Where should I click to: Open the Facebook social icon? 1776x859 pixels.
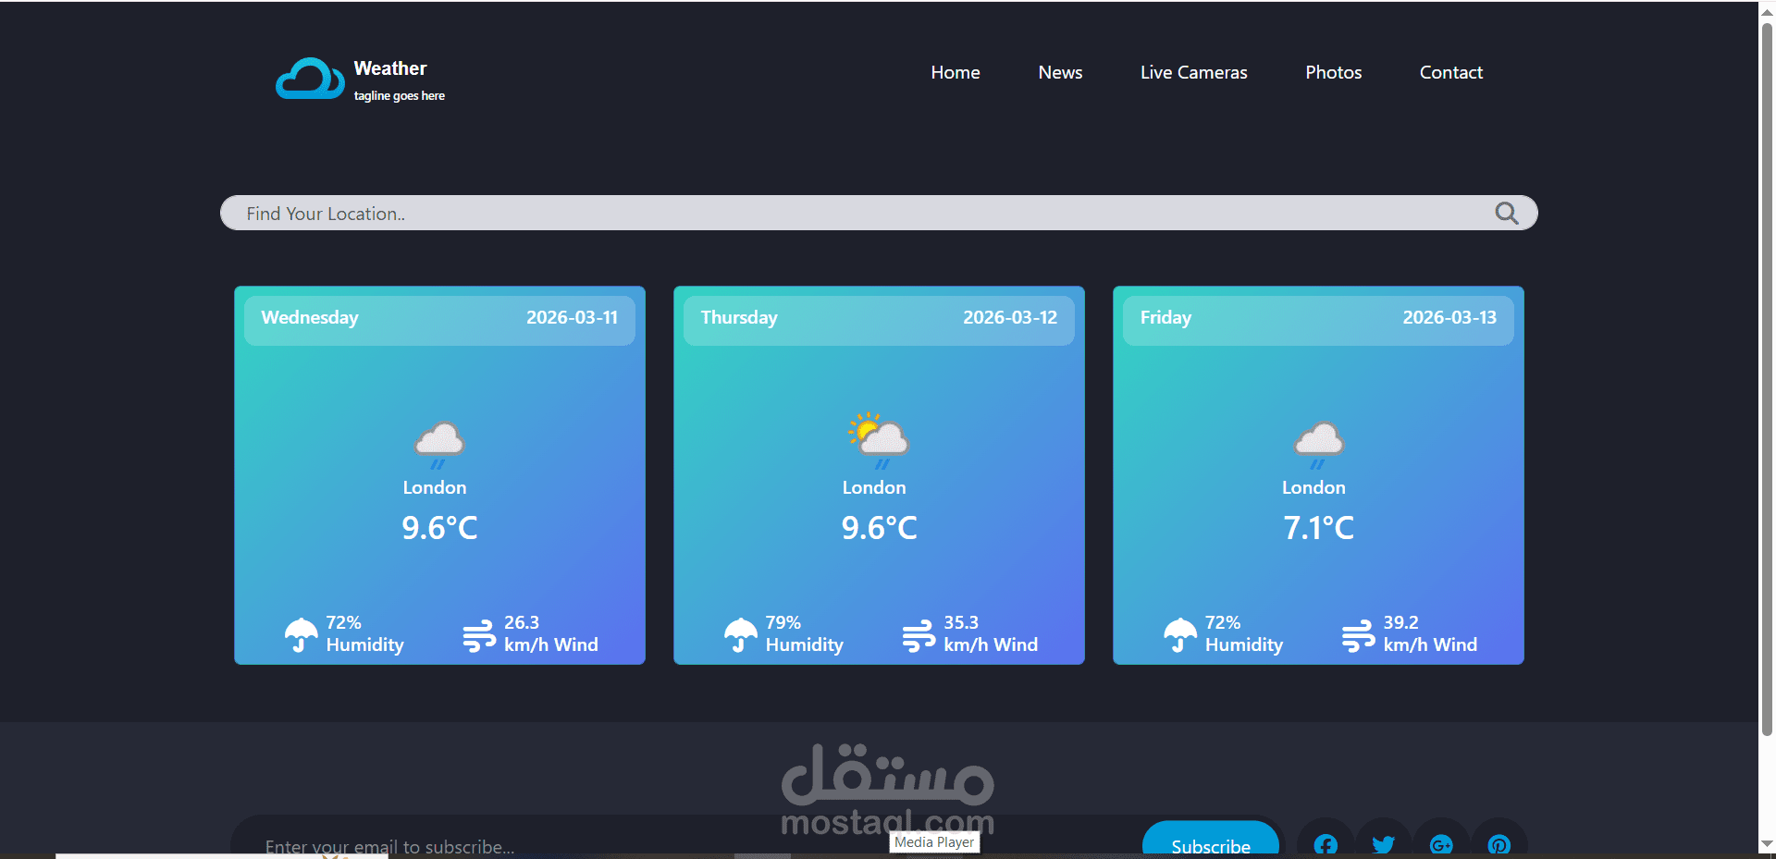[1325, 844]
